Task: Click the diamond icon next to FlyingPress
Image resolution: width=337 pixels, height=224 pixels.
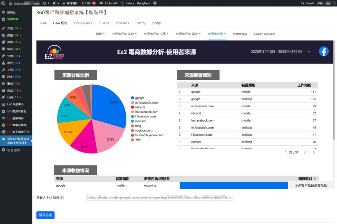Action: [x=155, y=3]
